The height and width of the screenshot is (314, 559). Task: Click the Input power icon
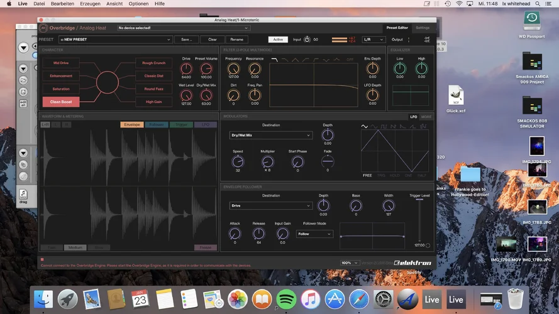tap(307, 40)
